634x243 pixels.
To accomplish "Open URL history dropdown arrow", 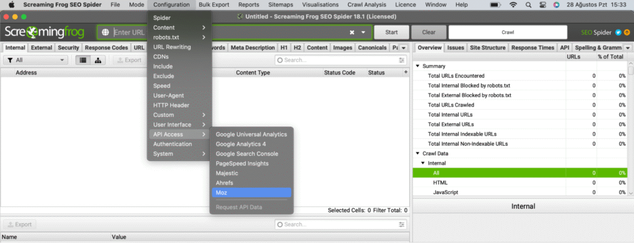I will pos(363,32).
